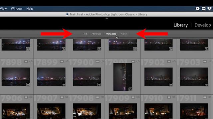Screen dimensions: 213x119
Task: Click the arrow icon on cell 17906
Action: (x=31, y=97)
